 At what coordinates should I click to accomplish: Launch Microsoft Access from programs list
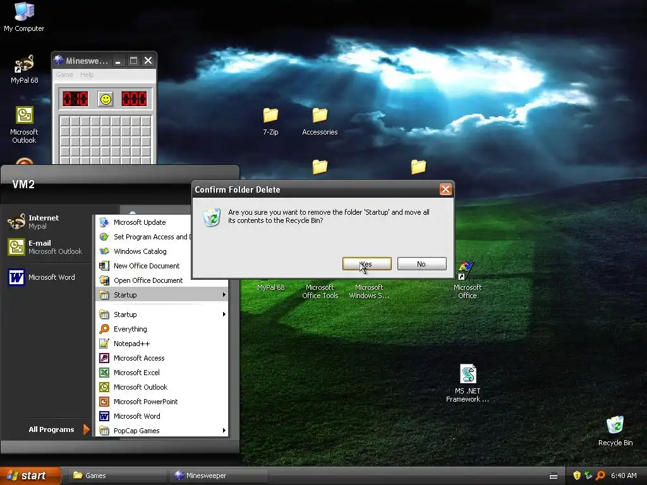point(162,358)
